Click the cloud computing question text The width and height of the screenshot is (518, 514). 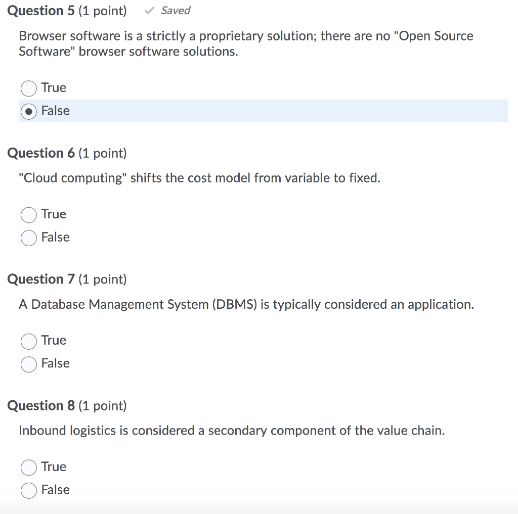[x=200, y=178]
